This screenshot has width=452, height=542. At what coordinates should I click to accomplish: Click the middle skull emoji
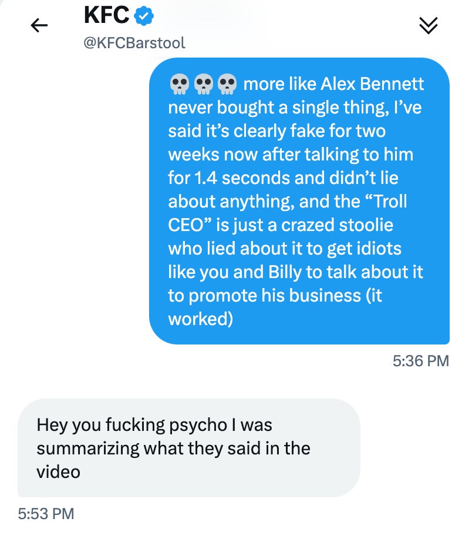coord(203,85)
